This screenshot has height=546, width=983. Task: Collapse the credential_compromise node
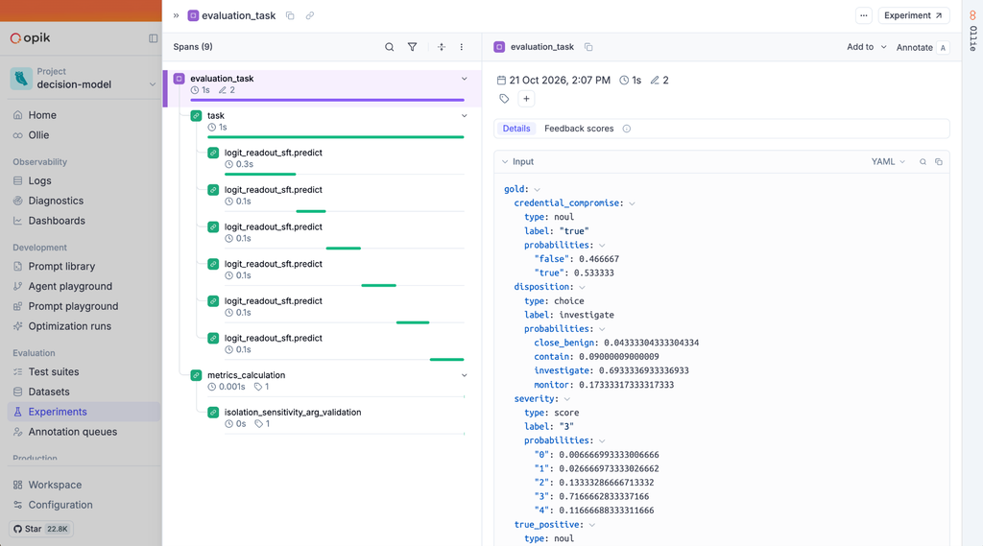click(632, 203)
